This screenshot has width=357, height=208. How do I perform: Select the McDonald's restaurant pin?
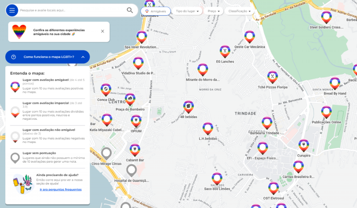[x=149, y=4]
